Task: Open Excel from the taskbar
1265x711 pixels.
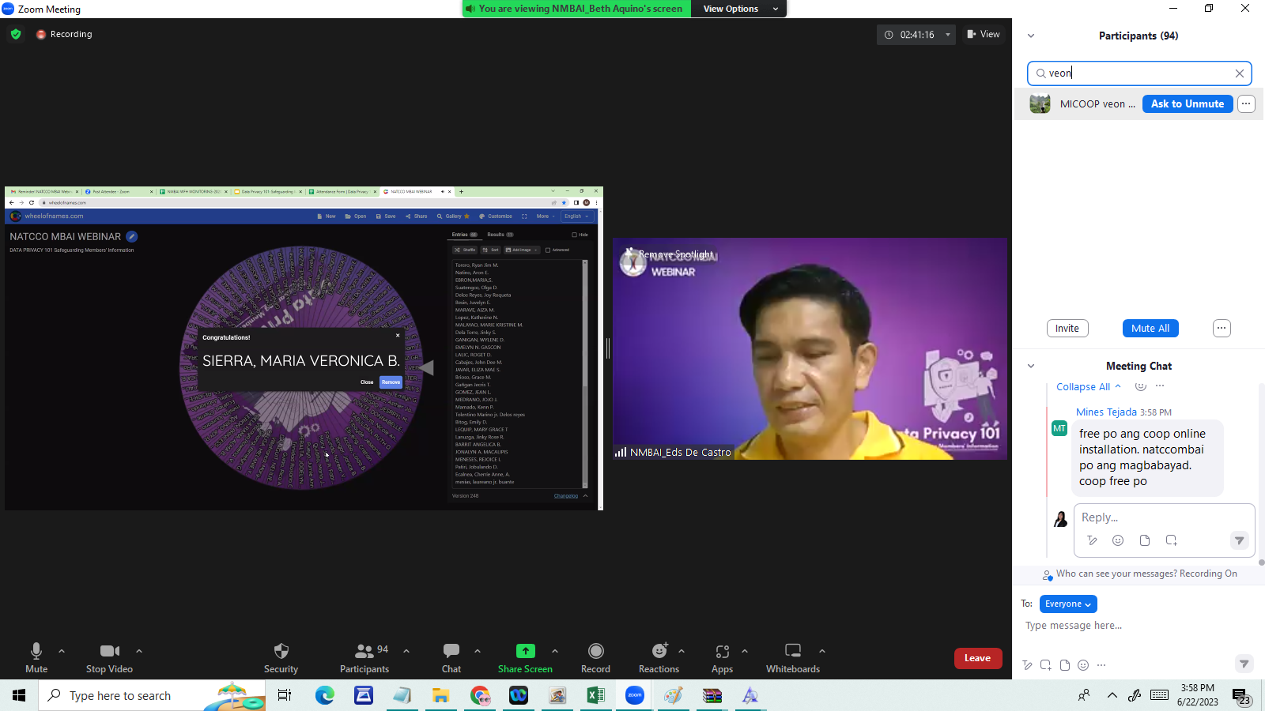Action: [x=595, y=695]
